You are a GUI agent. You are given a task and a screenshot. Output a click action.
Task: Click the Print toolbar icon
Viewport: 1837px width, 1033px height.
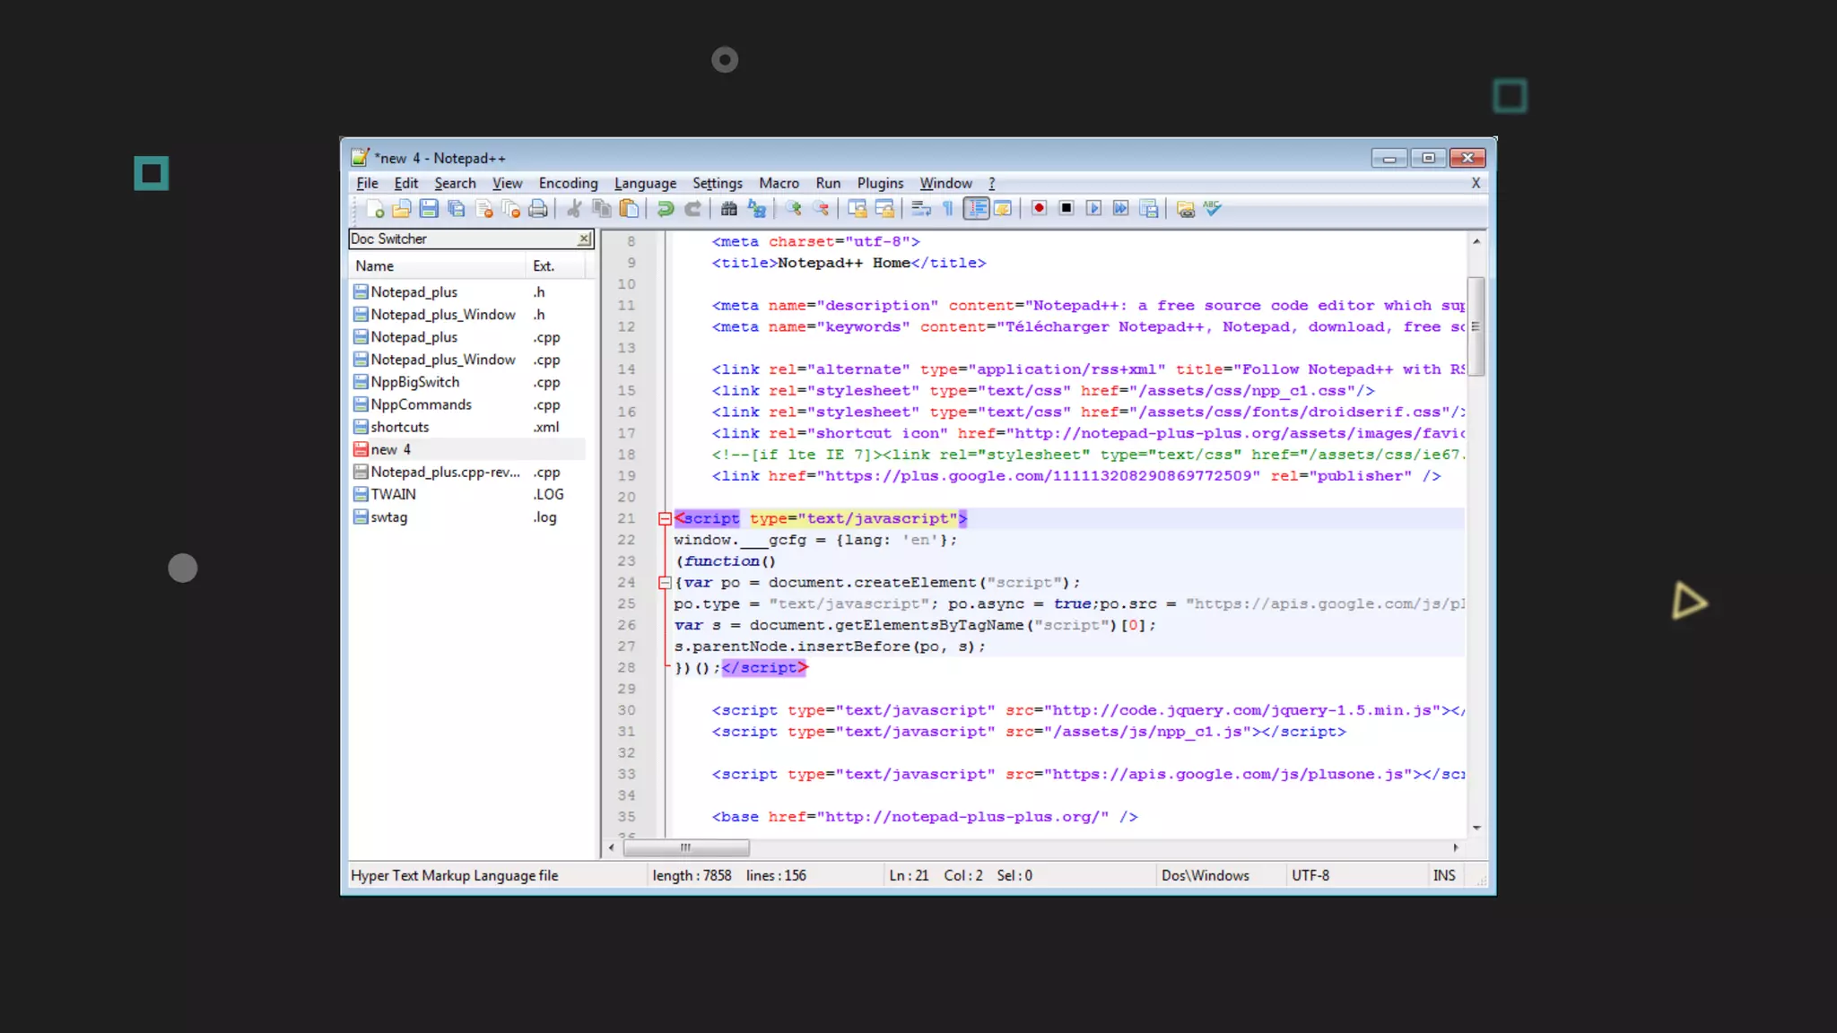(x=538, y=209)
